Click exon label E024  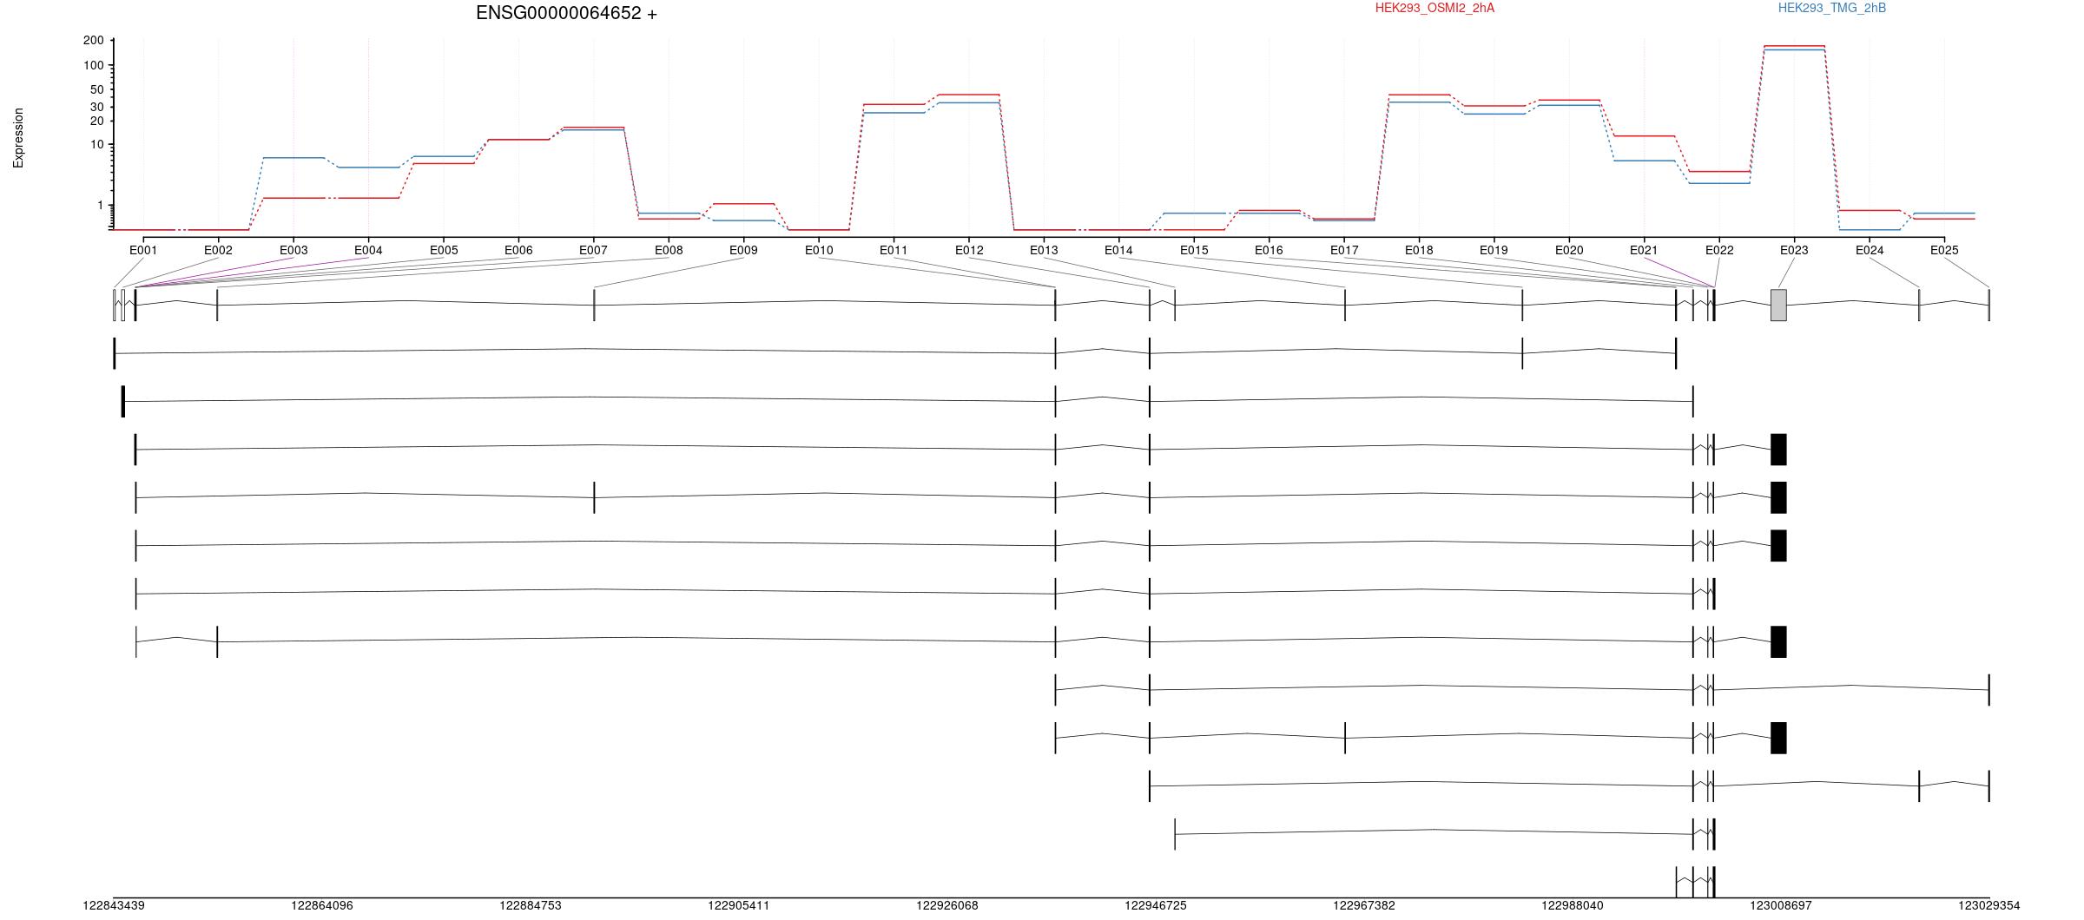pyautogui.click(x=1870, y=250)
